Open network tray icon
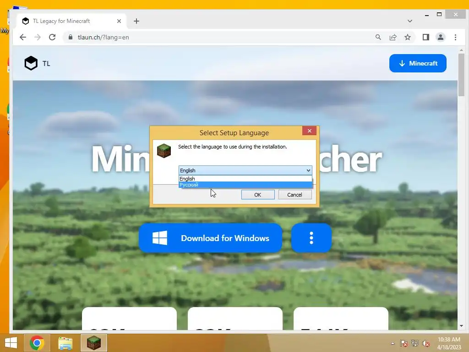 pos(415,343)
